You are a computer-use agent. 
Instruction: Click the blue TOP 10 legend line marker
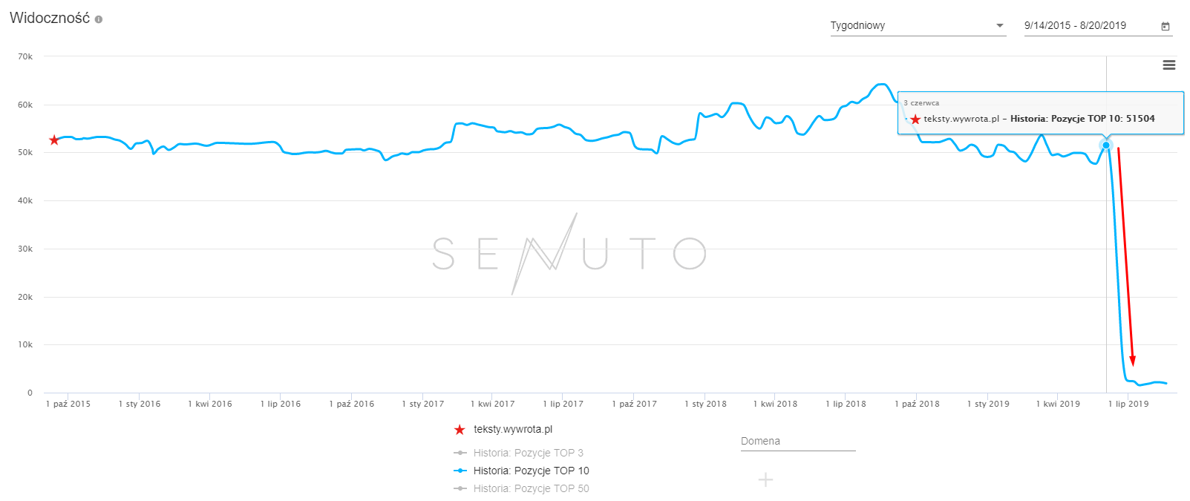460,471
